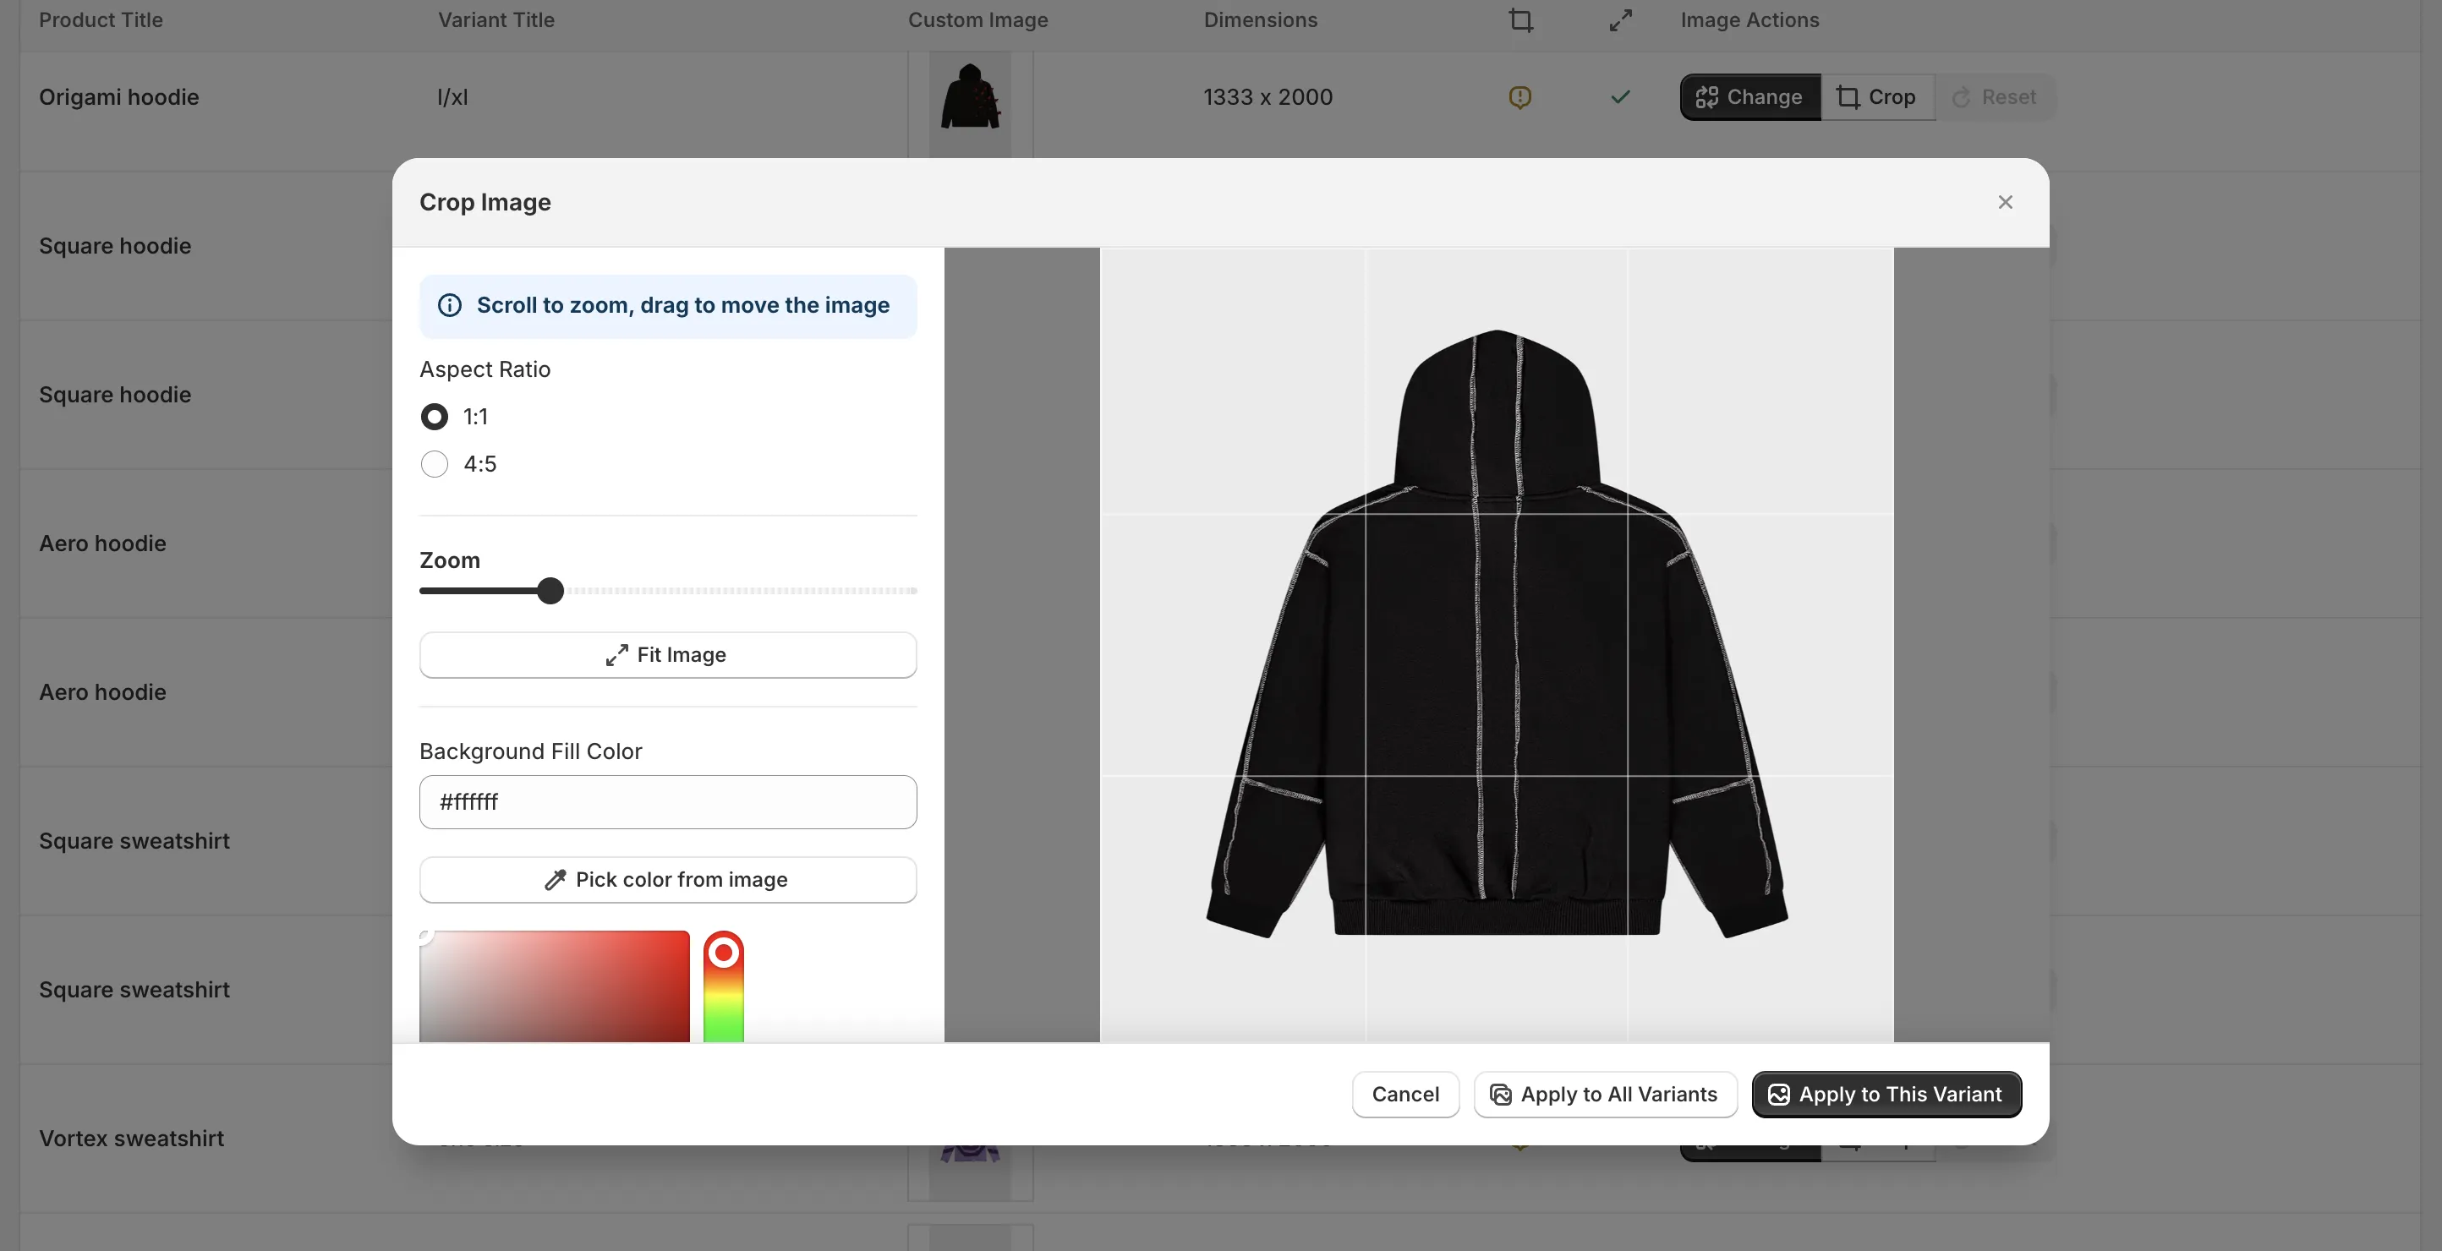Click the info icon in zoom hint banner
Viewport: 2442px width, 1251px height.
449,305
